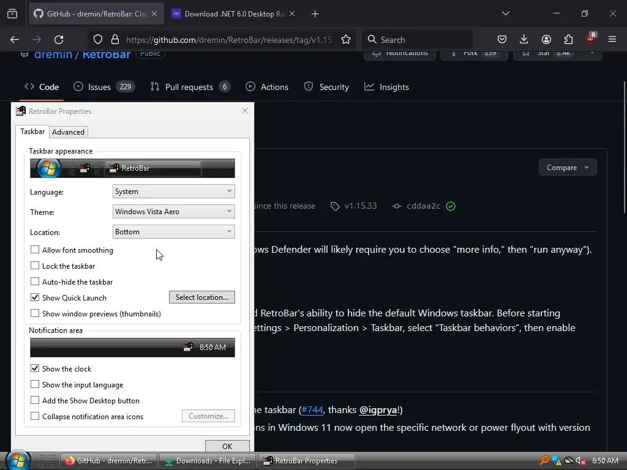
Task: Click the tracking protection shield icon
Action: coord(98,40)
